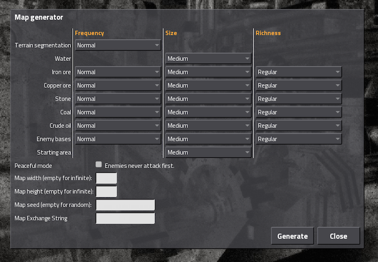Click the Generate button
The width and height of the screenshot is (378, 262).
pyautogui.click(x=292, y=236)
